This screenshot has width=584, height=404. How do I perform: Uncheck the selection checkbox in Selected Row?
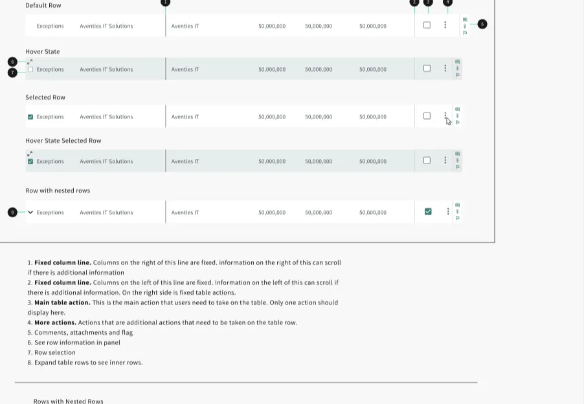click(30, 117)
